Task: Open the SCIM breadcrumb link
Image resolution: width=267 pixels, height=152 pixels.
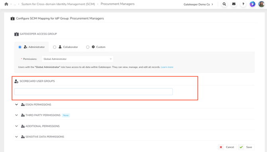Action: [58, 4]
